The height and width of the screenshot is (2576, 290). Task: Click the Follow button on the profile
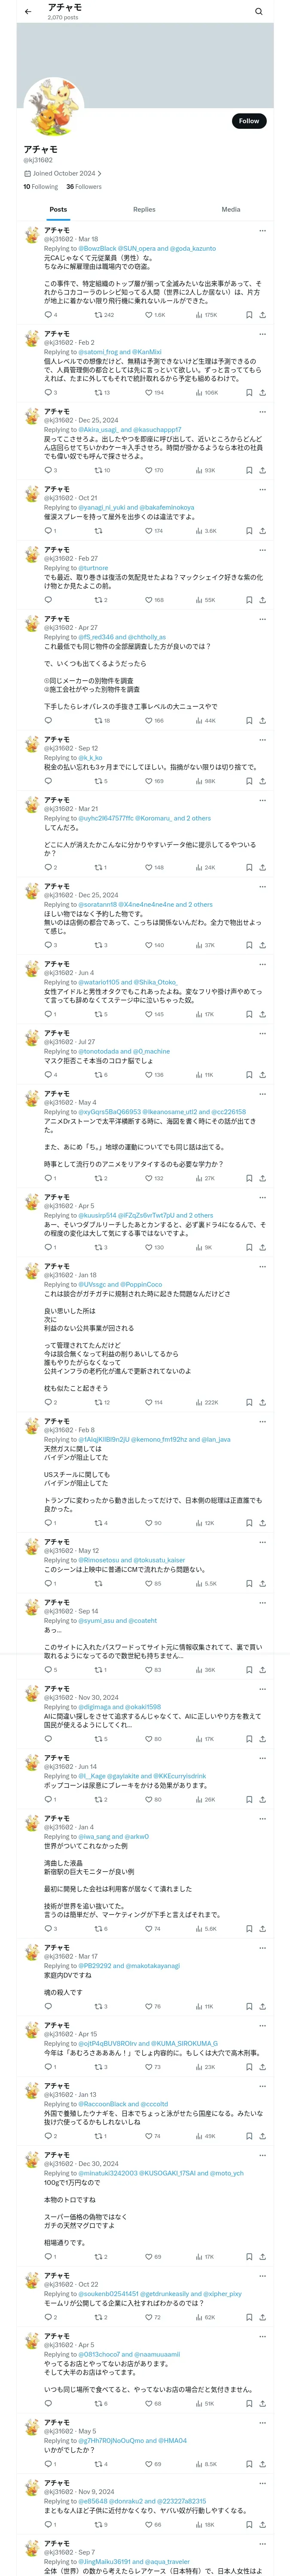point(248,121)
